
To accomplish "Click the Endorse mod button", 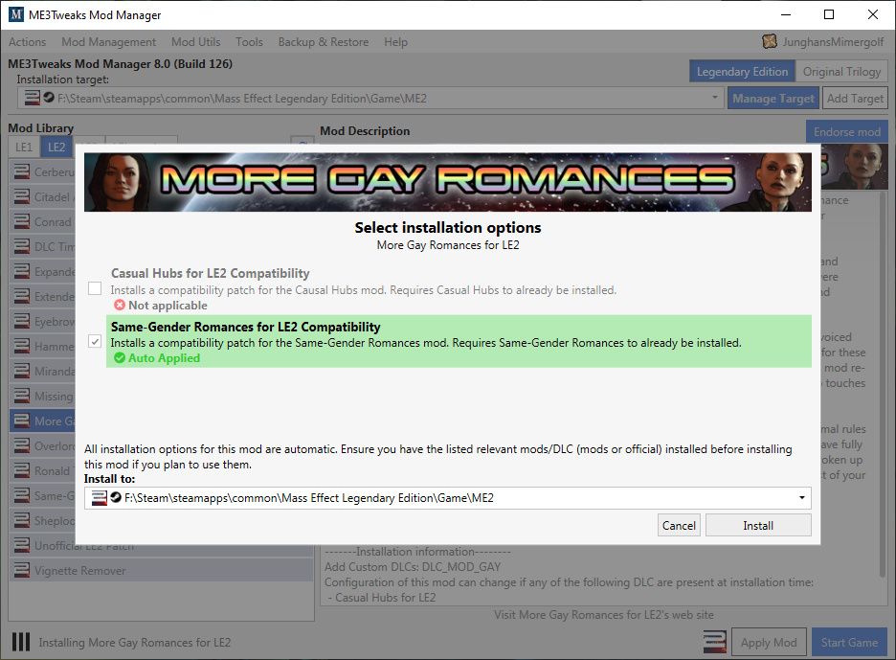I will (x=847, y=131).
